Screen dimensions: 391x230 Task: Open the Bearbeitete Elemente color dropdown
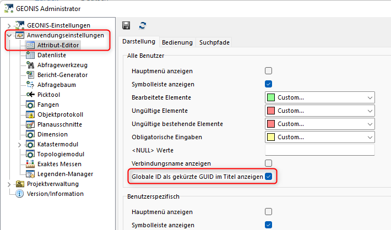pos(369,97)
